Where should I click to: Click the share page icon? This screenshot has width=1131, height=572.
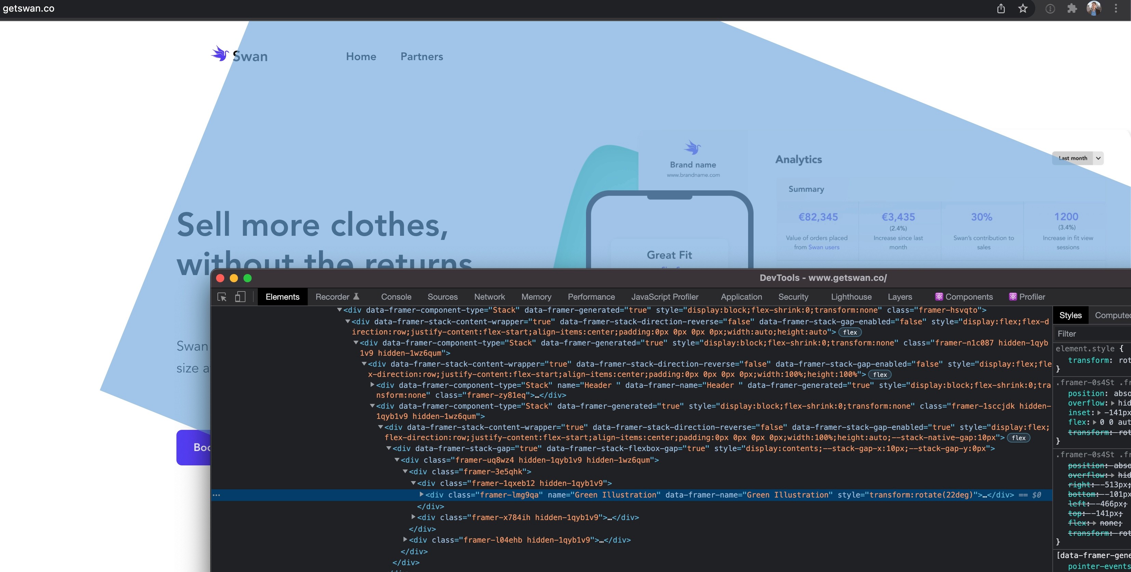pos(1001,8)
